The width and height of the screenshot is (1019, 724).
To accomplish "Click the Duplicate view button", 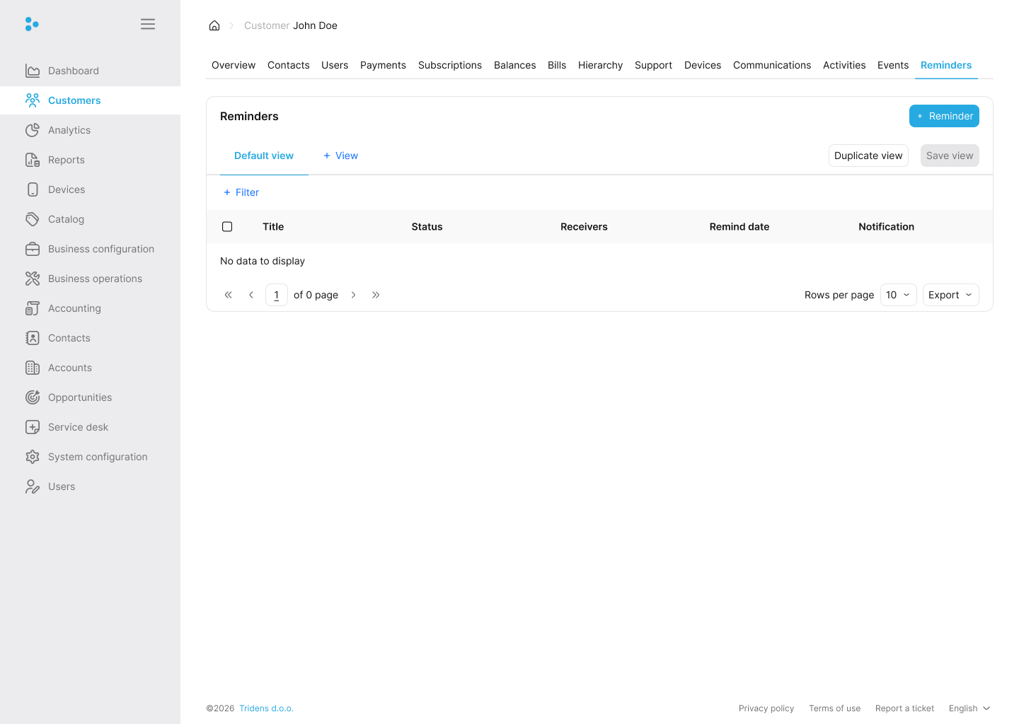I will [x=868, y=156].
